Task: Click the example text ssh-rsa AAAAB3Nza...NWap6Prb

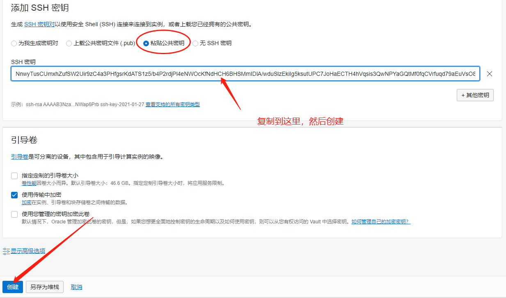Action: pyautogui.click(x=62, y=105)
